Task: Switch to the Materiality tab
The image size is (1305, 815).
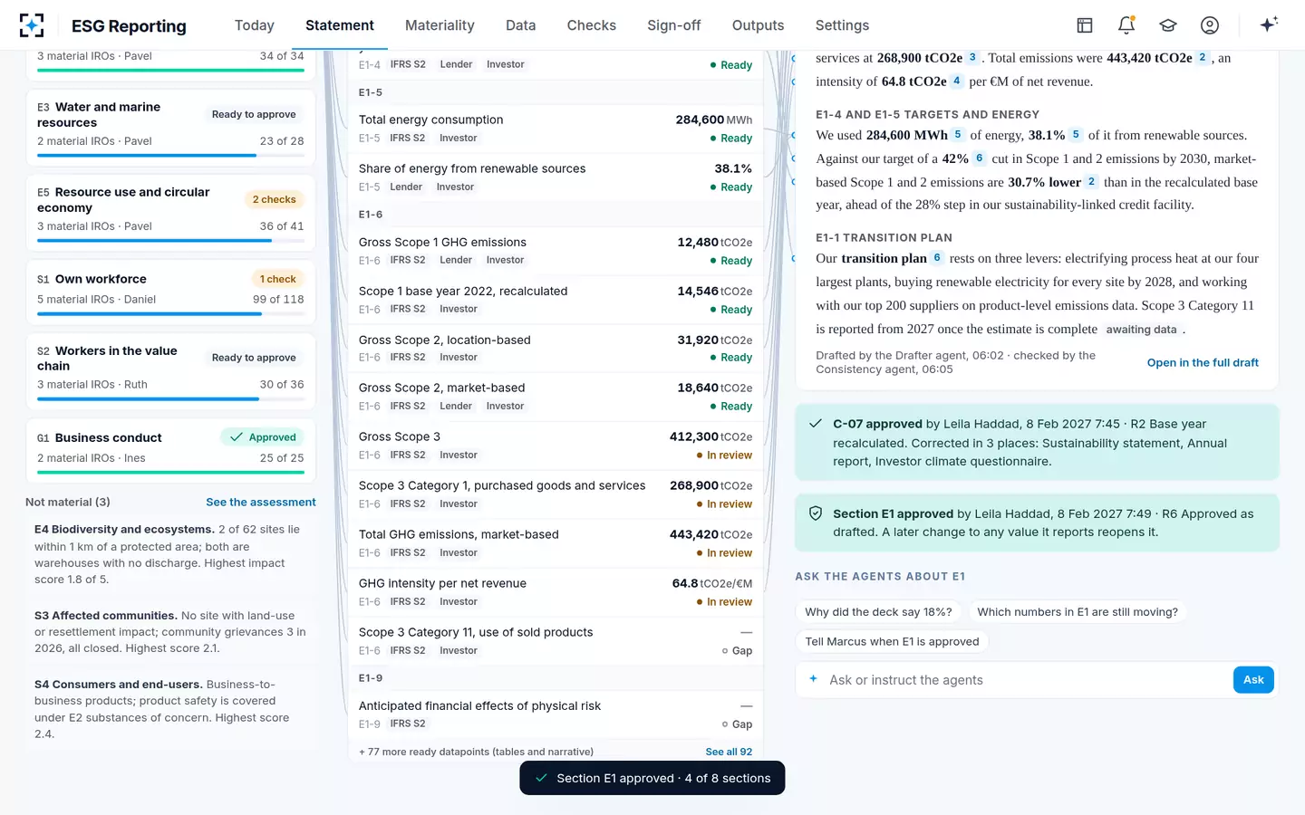Action: click(x=440, y=25)
